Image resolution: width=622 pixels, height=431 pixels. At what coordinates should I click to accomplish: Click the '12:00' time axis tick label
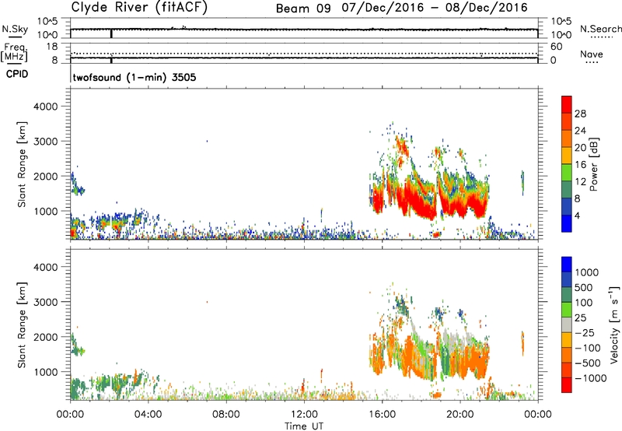pyautogui.click(x=304, y=415)
